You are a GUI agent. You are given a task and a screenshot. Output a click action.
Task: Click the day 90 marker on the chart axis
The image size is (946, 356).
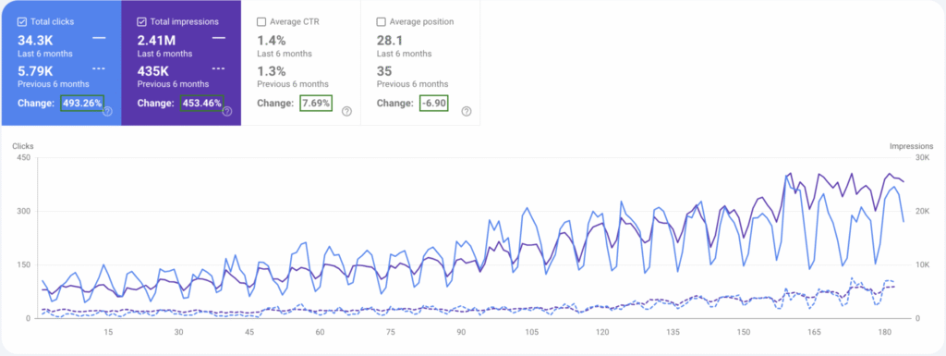(x=462, y=332)
